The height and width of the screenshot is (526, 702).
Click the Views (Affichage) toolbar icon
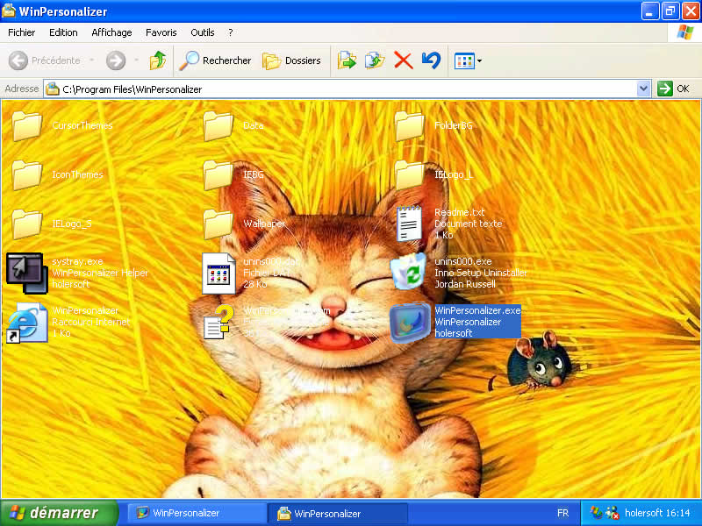coord(464,60)
